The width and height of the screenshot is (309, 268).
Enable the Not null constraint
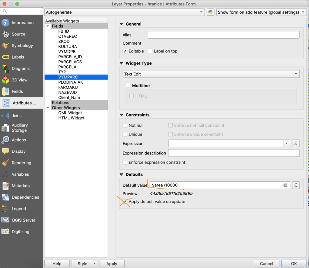[x=125, y=125]
